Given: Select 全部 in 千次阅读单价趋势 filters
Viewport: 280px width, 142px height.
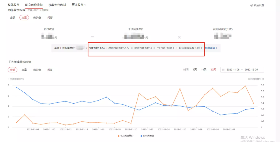Looking at the screenshot, I should [x=12, y=70].
